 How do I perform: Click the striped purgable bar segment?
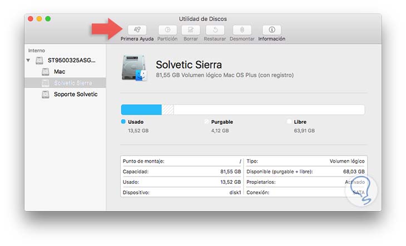point(167,109)
